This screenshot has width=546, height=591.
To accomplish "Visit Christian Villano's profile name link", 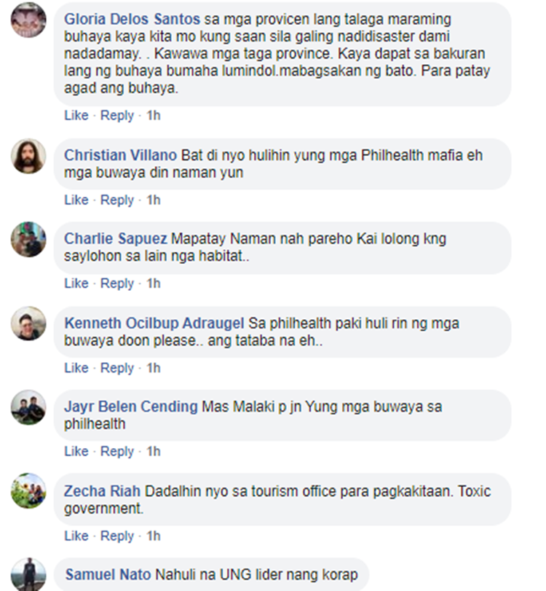I will [x=120, y=155].
